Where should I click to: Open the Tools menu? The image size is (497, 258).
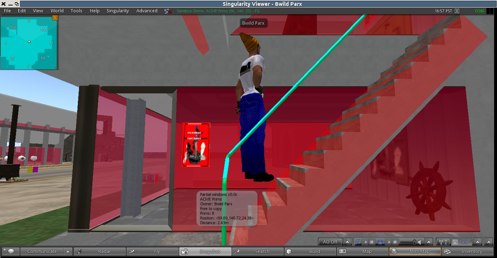[76, 11]
